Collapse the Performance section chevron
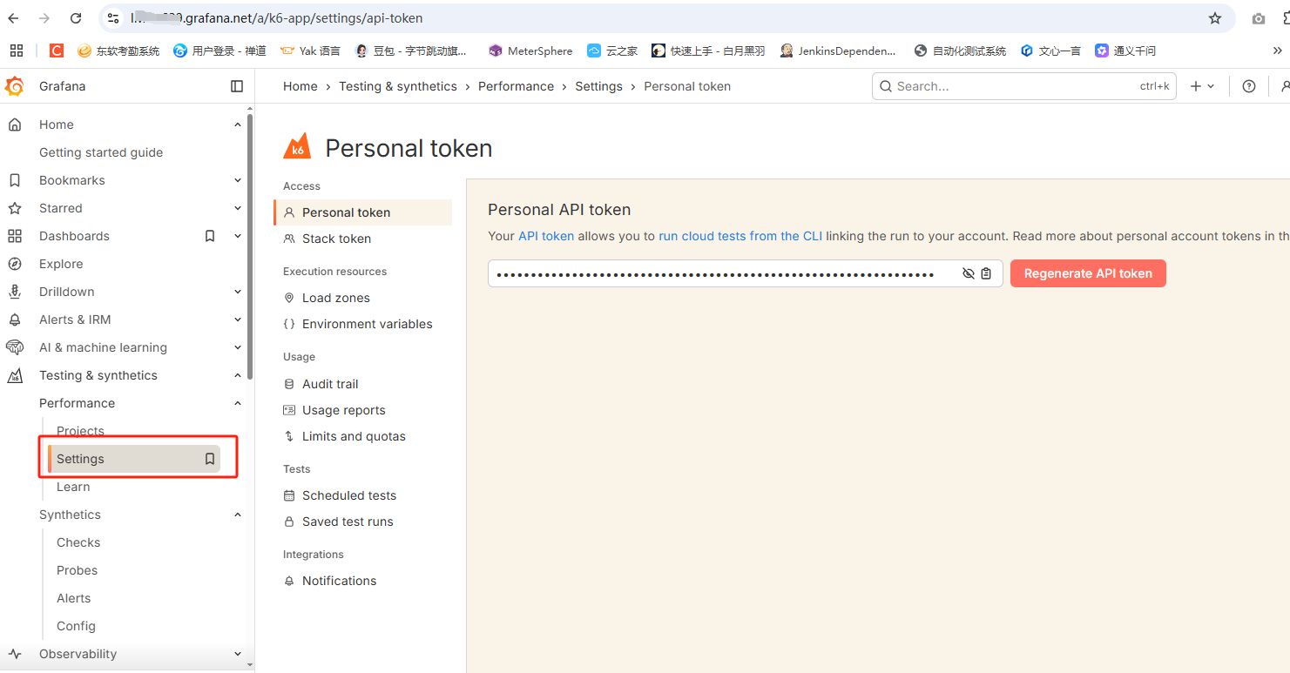Image resolution: width=1290 pixels, height=673 pixels. point(238,403)
